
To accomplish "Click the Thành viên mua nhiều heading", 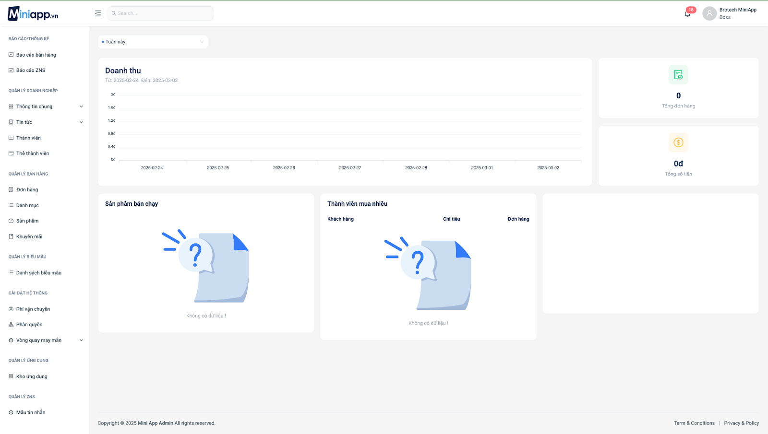I will tap(358, 204).
